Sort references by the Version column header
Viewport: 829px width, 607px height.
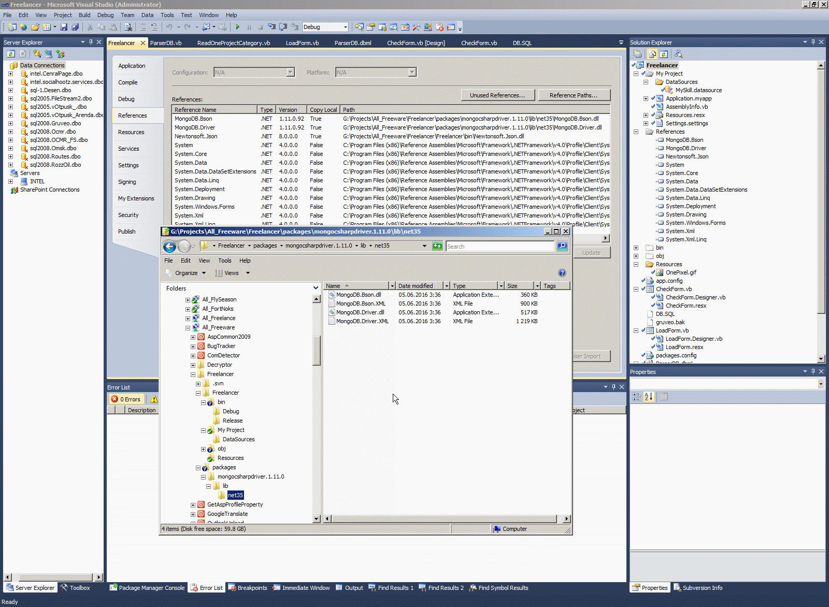292,110
